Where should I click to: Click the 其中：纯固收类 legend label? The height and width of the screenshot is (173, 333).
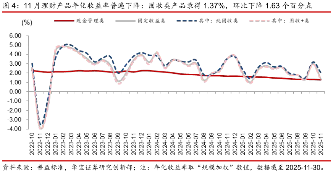click(218, 21)
